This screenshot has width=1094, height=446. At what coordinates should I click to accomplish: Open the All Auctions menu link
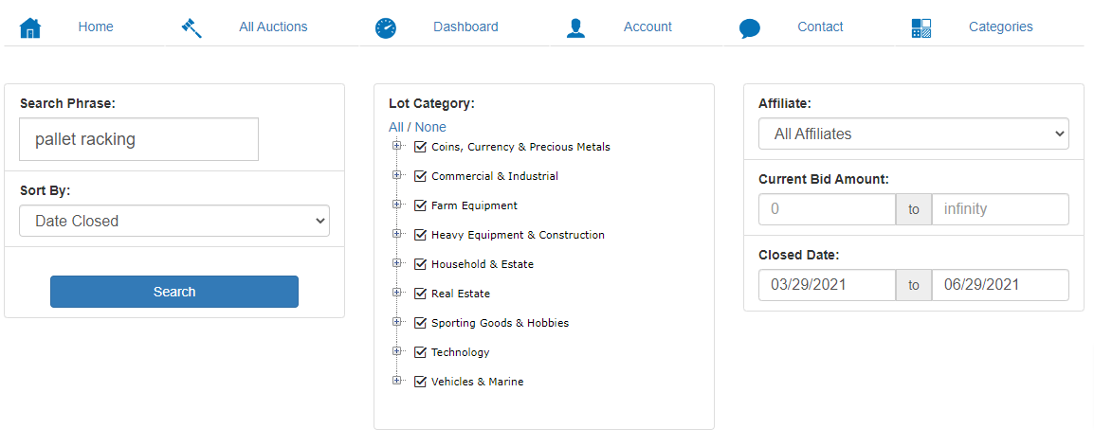[x=273, y=27]
